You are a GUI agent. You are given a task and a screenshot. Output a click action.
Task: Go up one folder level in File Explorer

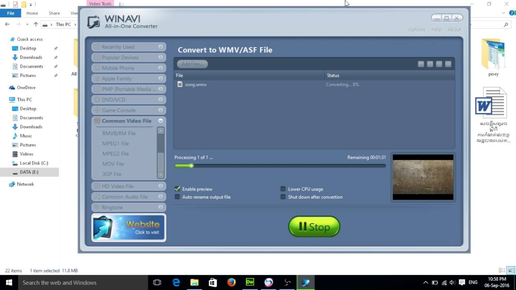point(36,24)
